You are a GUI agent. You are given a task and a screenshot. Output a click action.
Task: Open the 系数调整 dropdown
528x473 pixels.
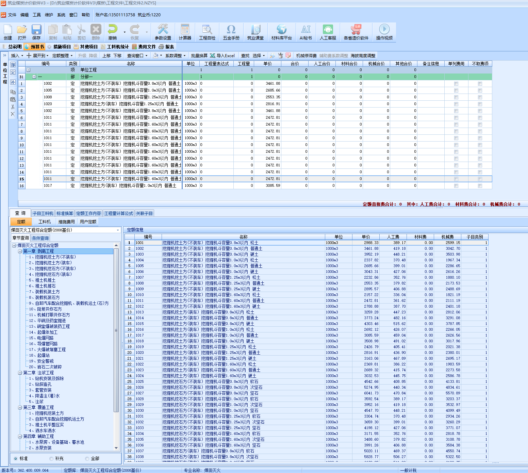coord(175,55)
